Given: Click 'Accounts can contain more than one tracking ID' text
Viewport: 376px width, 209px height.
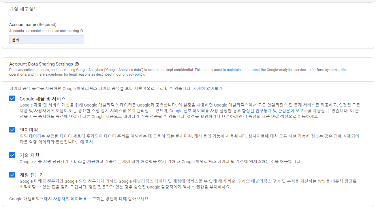Looking at the screenshot, I should 46,31.
